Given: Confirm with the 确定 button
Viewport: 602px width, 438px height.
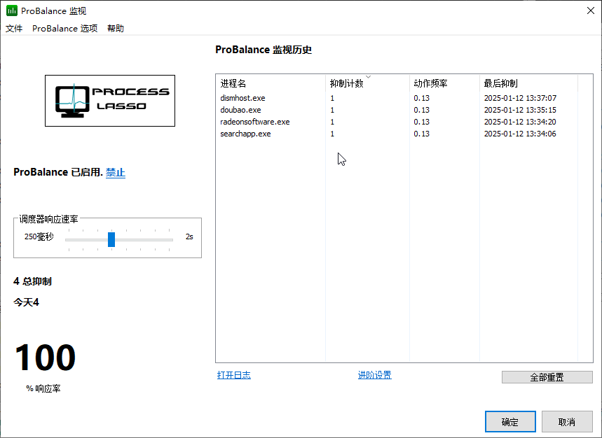Looking at the screenshot, I should click(x=510, y=422).
